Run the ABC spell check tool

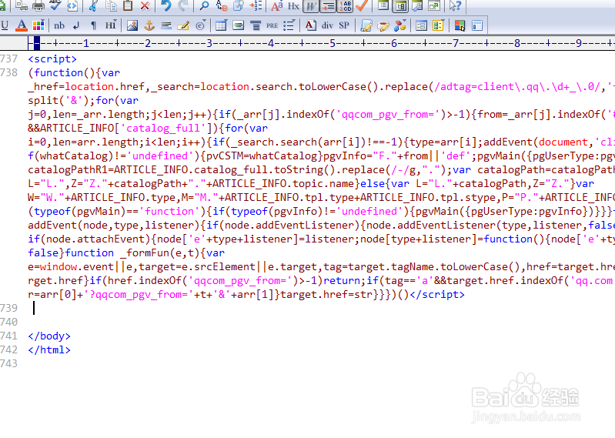click(55, 5)
